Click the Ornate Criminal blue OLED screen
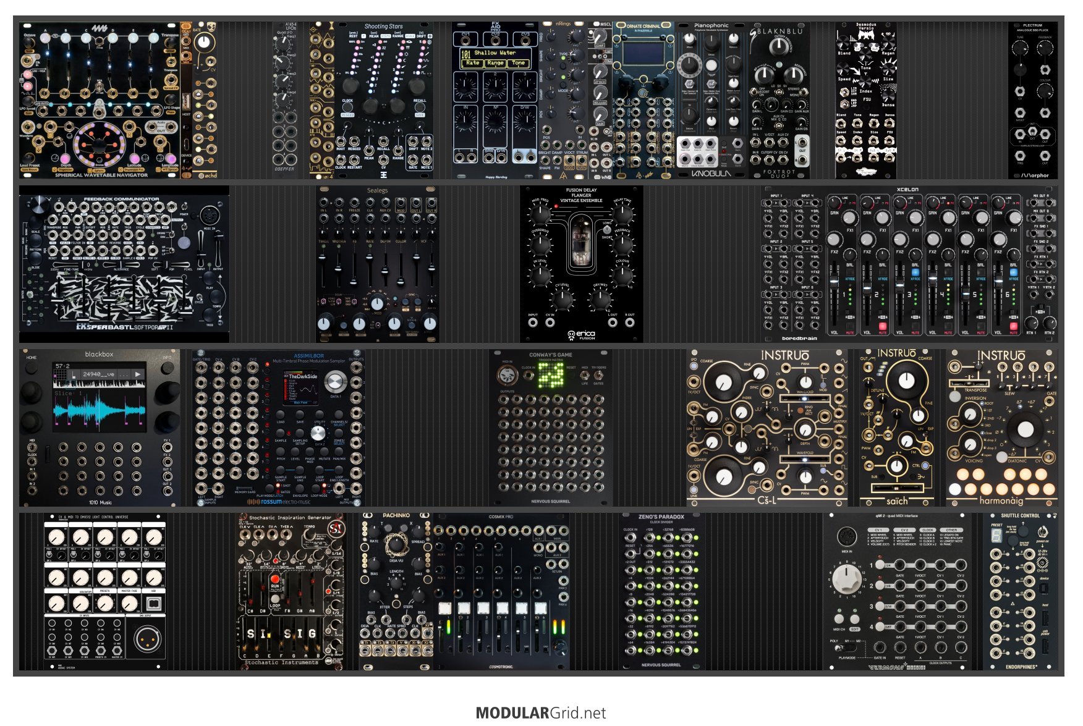The image size is (1083, 726). click(643, 53)
